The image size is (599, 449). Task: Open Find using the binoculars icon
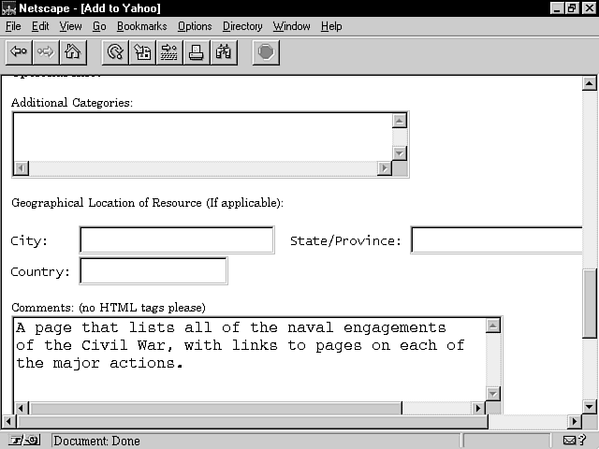pyautogui.click(x=224, y=52)
